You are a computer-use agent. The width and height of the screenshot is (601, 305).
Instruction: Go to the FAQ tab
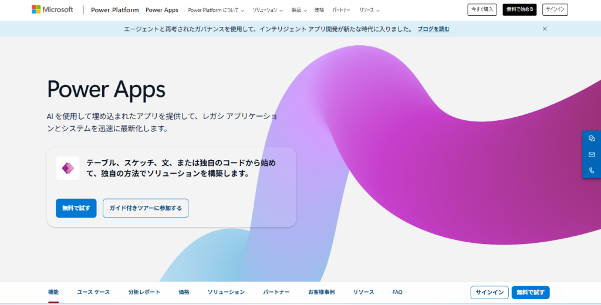click(x=397, y=292)
